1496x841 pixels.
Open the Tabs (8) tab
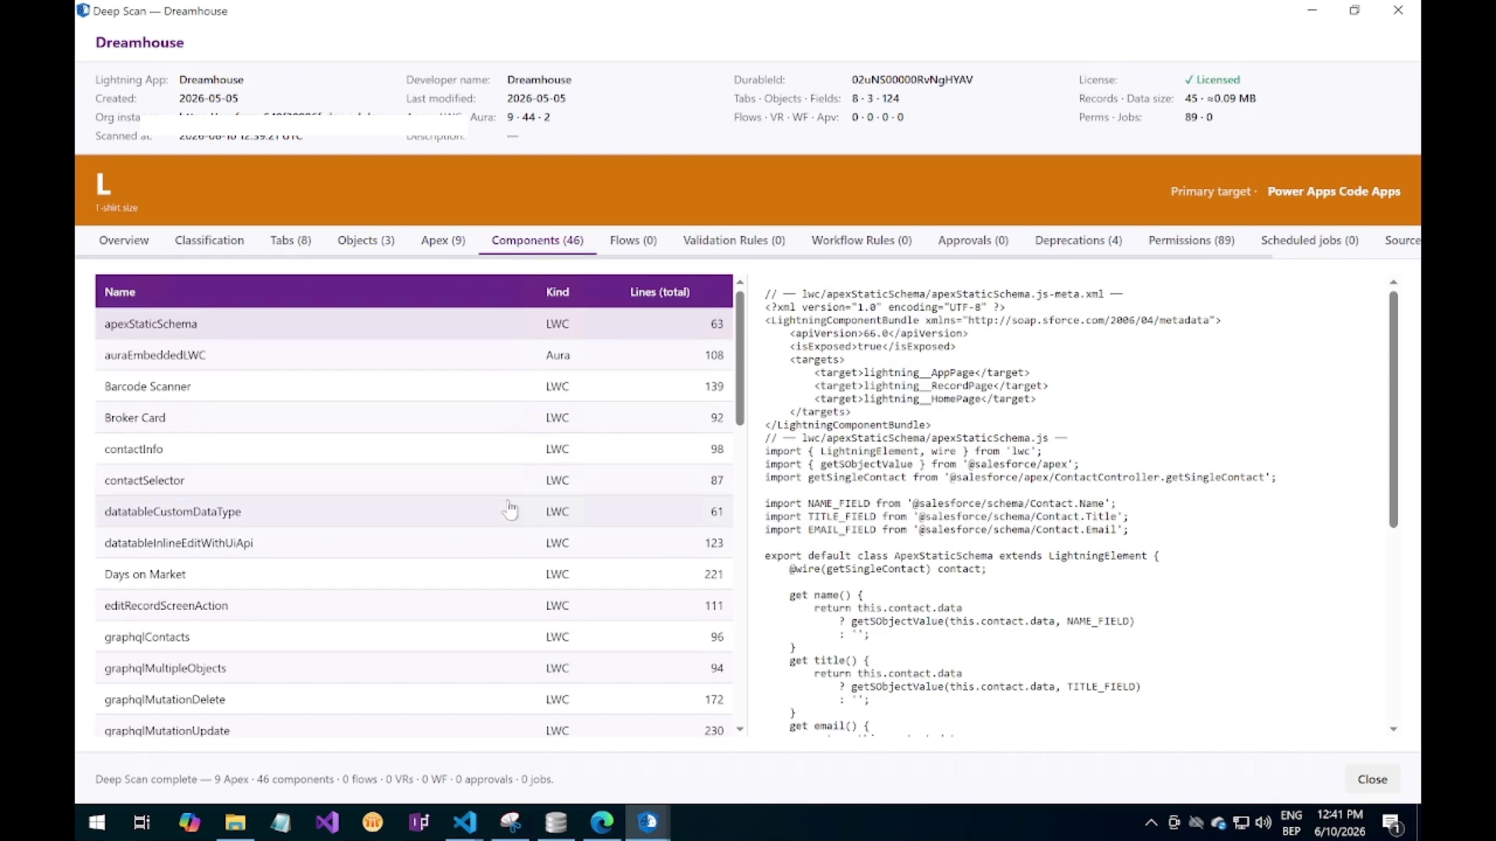point(291,240)
